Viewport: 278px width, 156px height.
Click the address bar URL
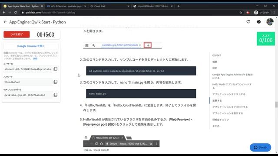pos(50,13)
